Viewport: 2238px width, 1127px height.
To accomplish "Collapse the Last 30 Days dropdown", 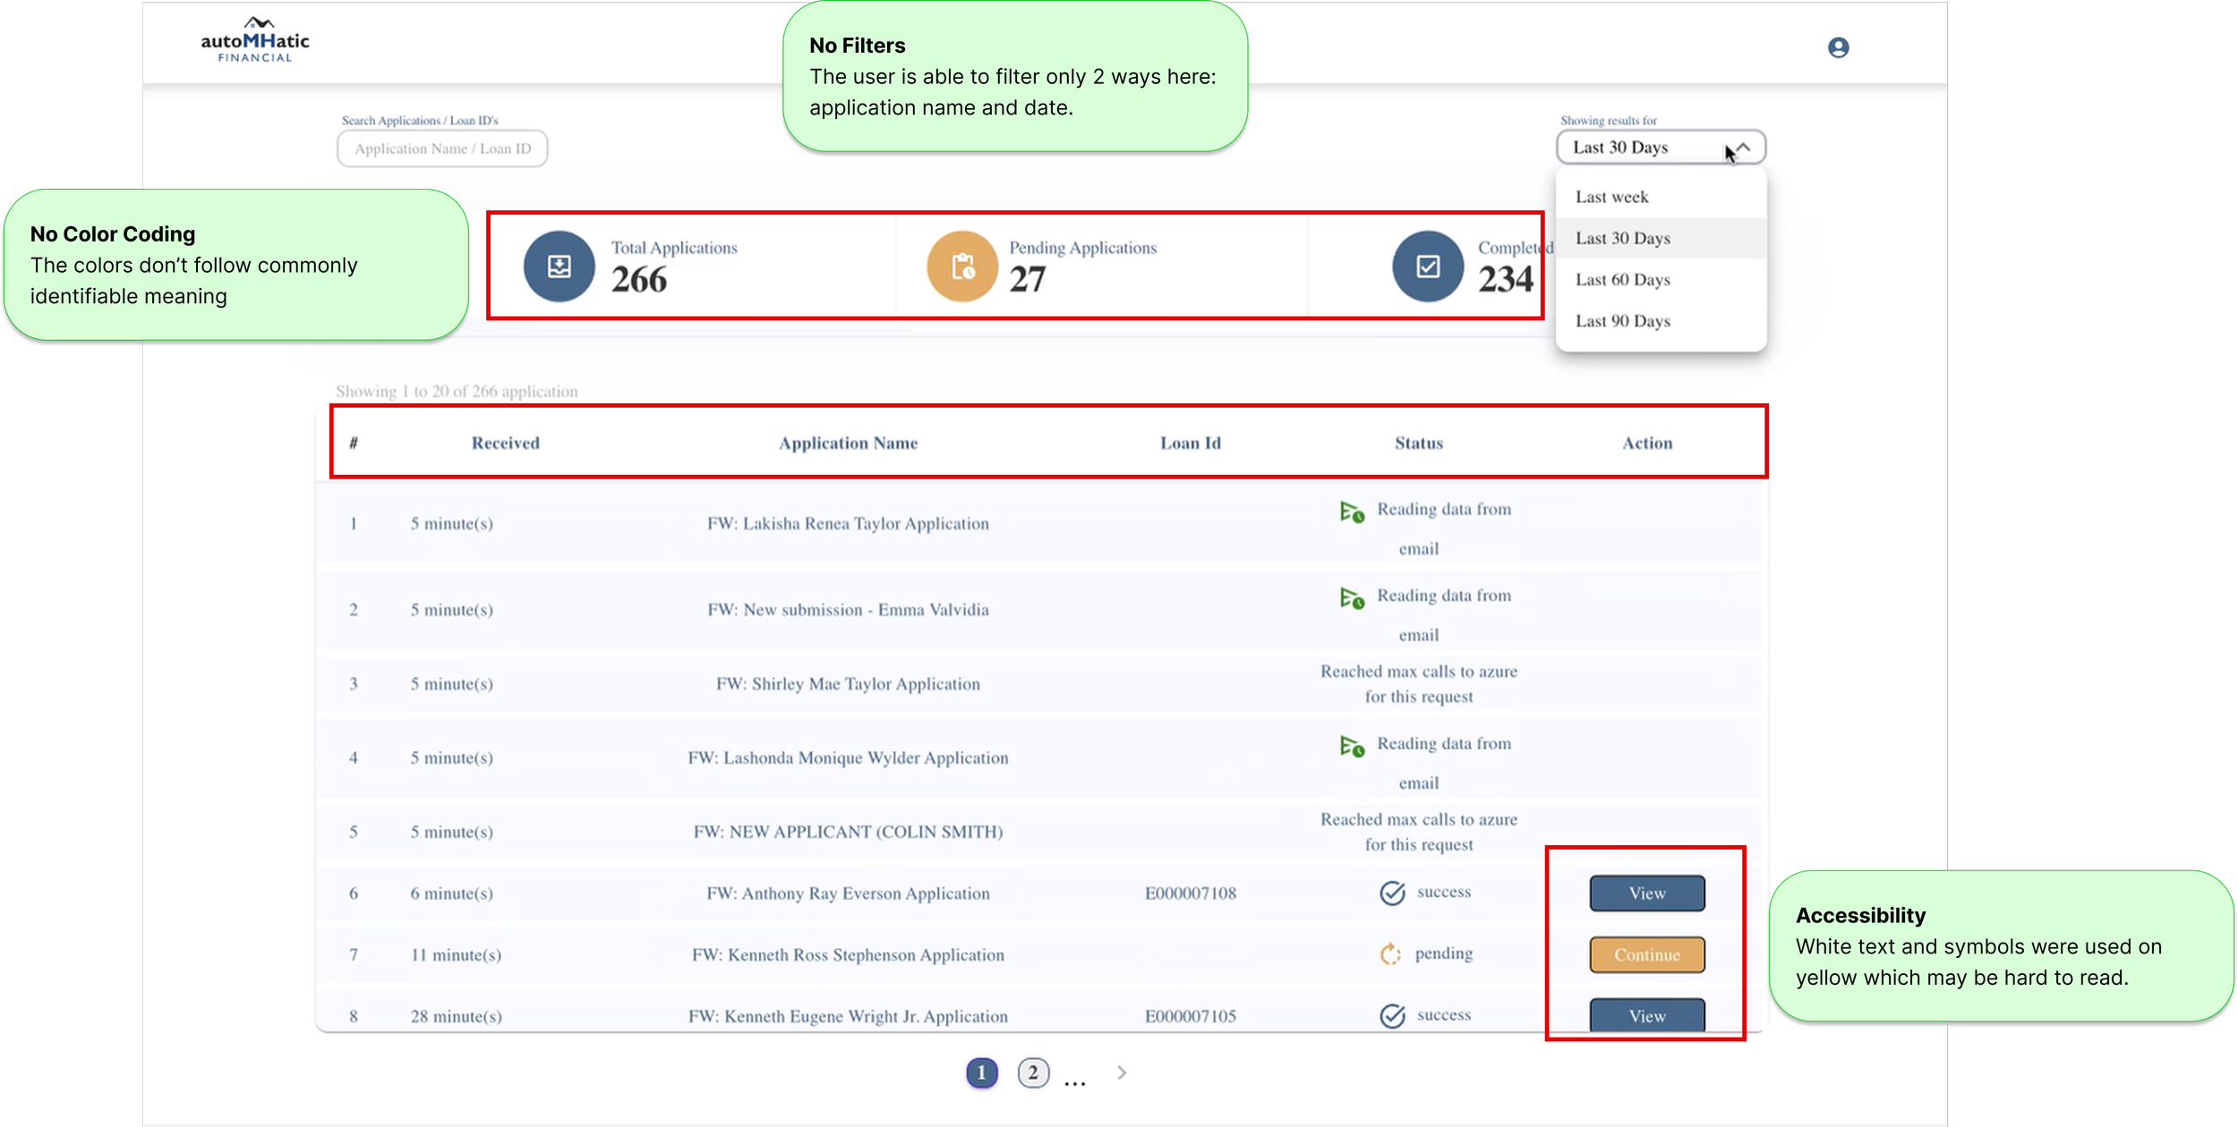I will click(x=1742, y=148).
